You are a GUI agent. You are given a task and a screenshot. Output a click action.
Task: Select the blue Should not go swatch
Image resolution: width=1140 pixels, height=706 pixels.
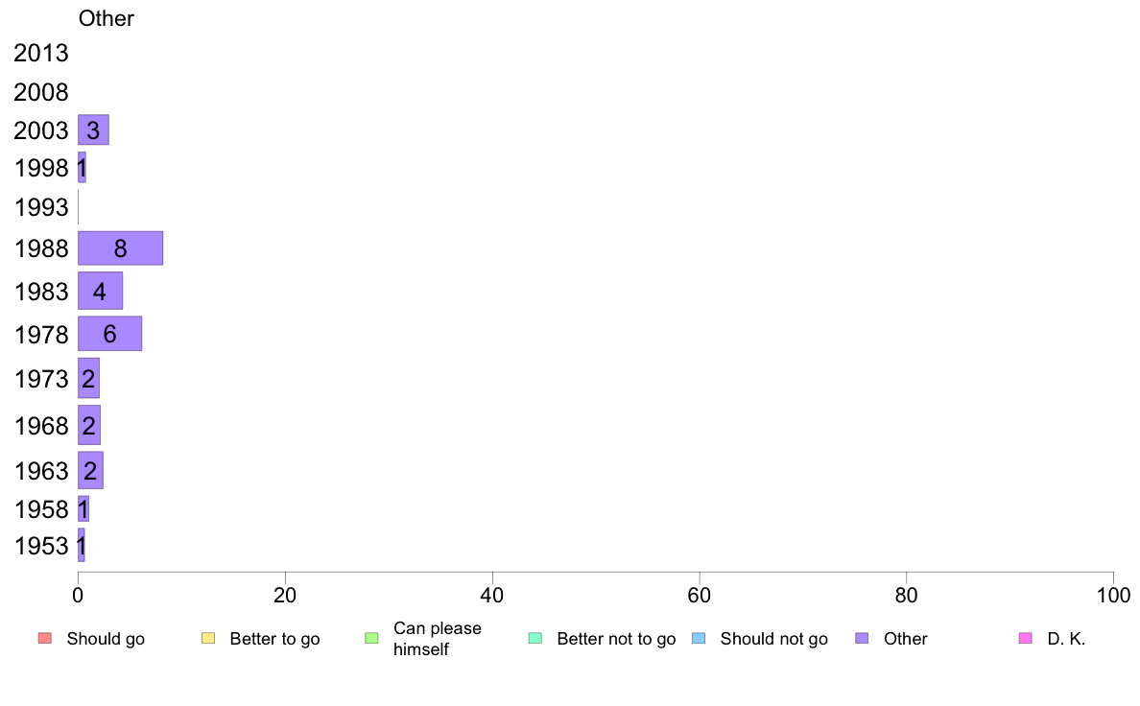(x=699, y=639)
